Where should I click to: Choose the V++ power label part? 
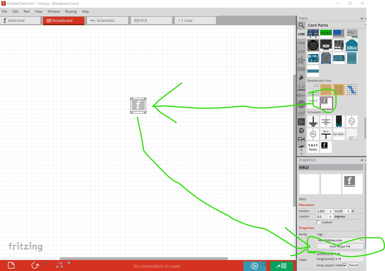coord(326,134)
